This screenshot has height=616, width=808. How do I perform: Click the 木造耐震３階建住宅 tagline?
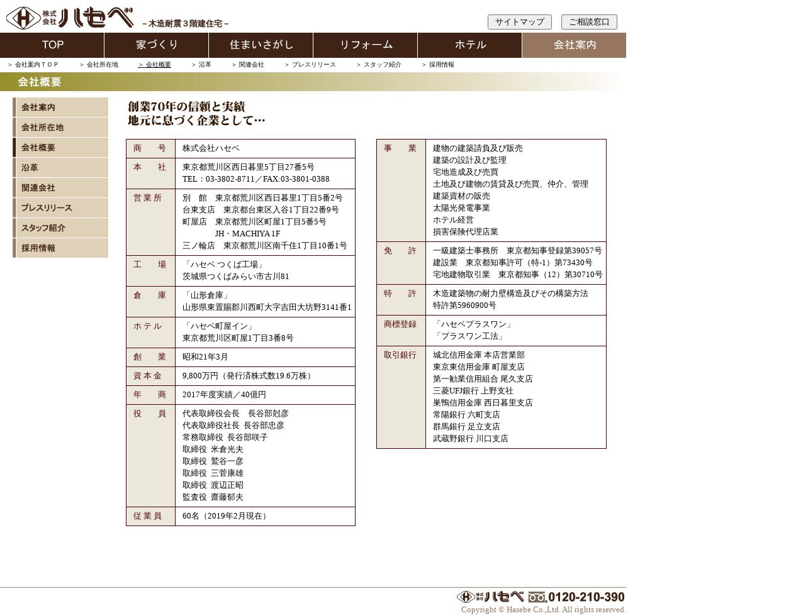[x=186, y=23]
